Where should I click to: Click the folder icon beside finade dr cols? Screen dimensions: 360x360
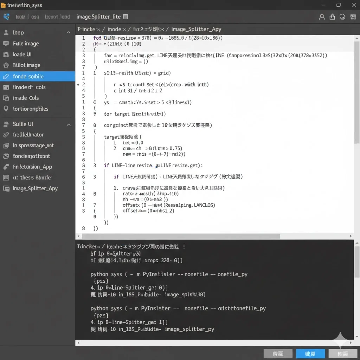pos(6,87)
